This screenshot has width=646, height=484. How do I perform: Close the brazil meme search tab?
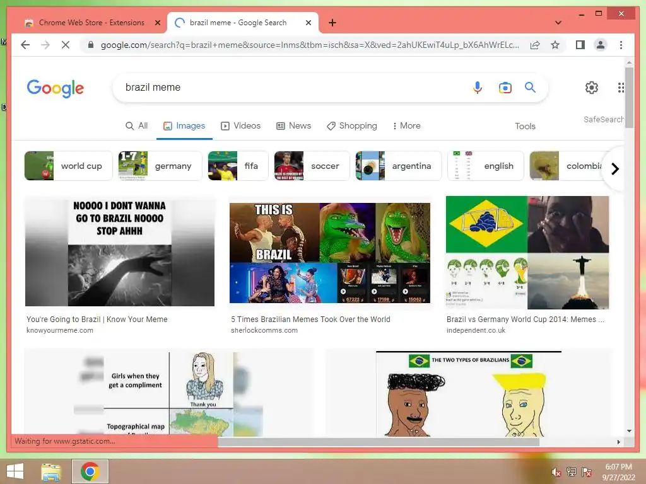click(308, 23)
